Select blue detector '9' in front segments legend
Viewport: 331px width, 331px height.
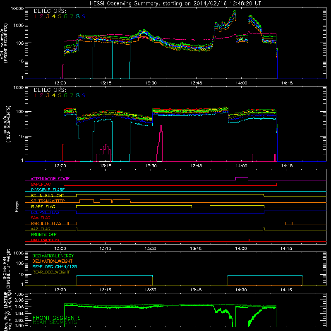tap(84, 17)
